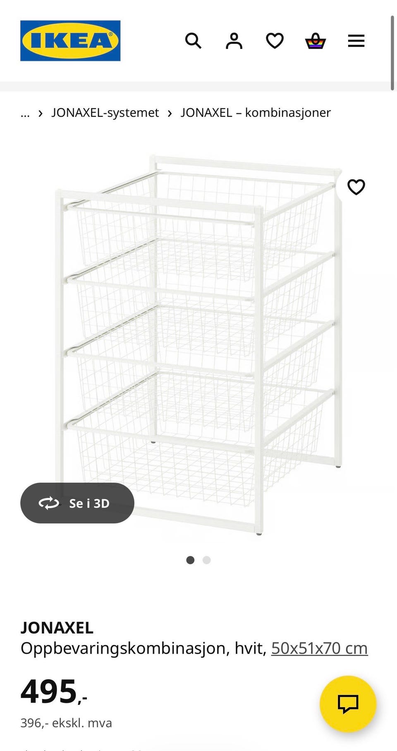Open search via magnifying glass icon
This screenshot has height=751, width=397.
(x=193, y=41)
